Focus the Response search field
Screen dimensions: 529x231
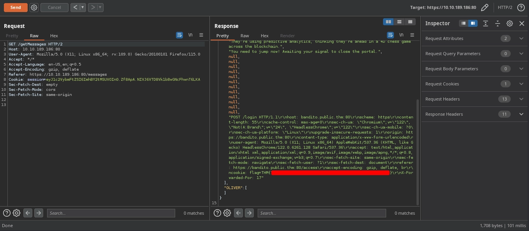point(322,213)
